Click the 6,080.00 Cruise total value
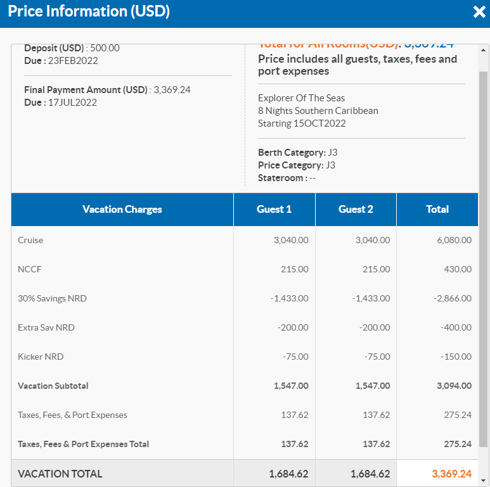 (454, 240)
